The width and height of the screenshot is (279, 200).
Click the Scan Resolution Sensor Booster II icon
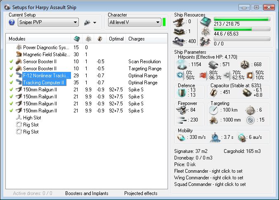pyautogui.click(x=19, y=62)
